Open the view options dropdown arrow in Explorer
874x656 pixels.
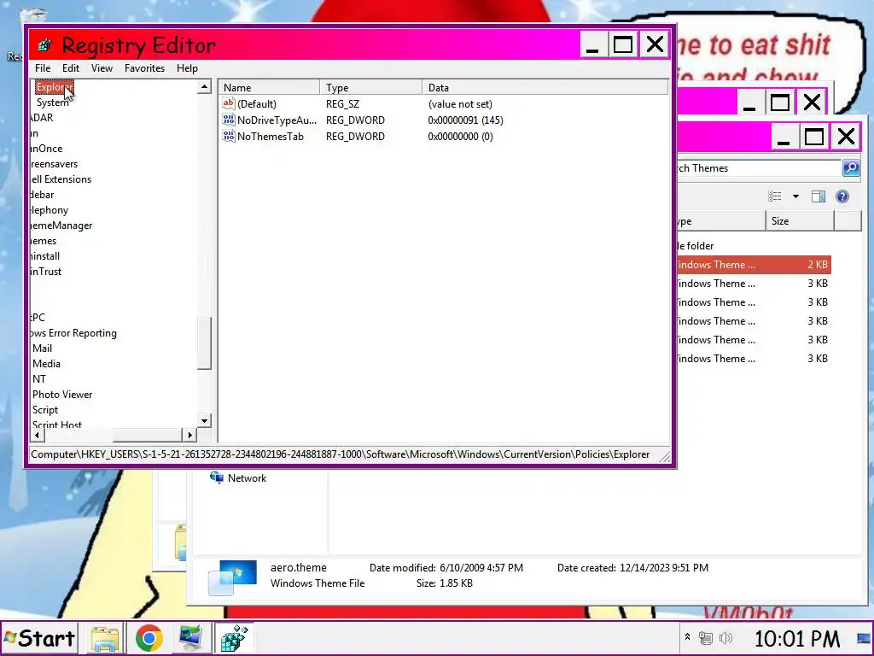(x=796, y=196)
